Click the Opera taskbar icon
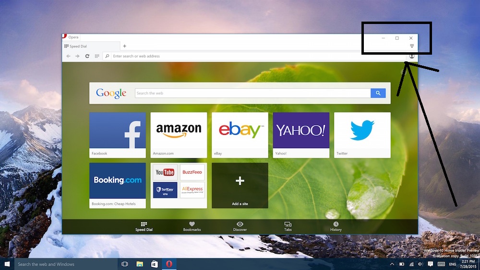 tap(169, 264)
